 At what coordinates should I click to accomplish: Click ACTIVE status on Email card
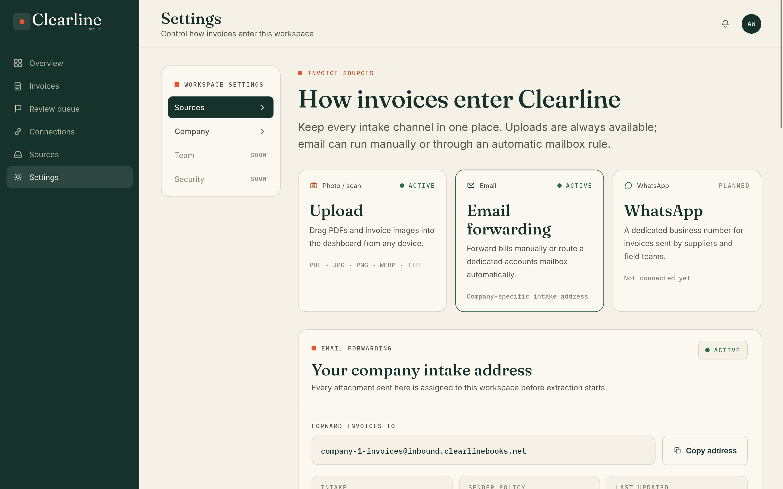[x=575, y=186]
